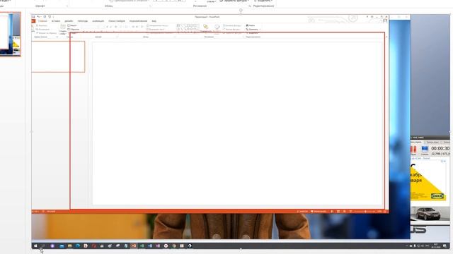The image size is (453, 254).
Task: Open the Дизайн ribbon tab
Action: click(69, 21)
